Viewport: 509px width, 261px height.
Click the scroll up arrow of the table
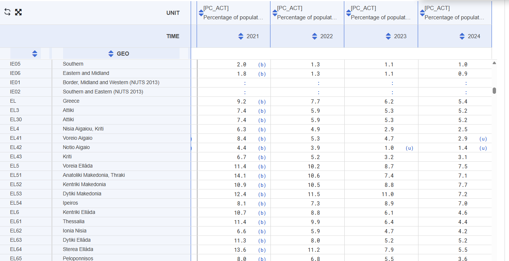[x=494, y=63]
